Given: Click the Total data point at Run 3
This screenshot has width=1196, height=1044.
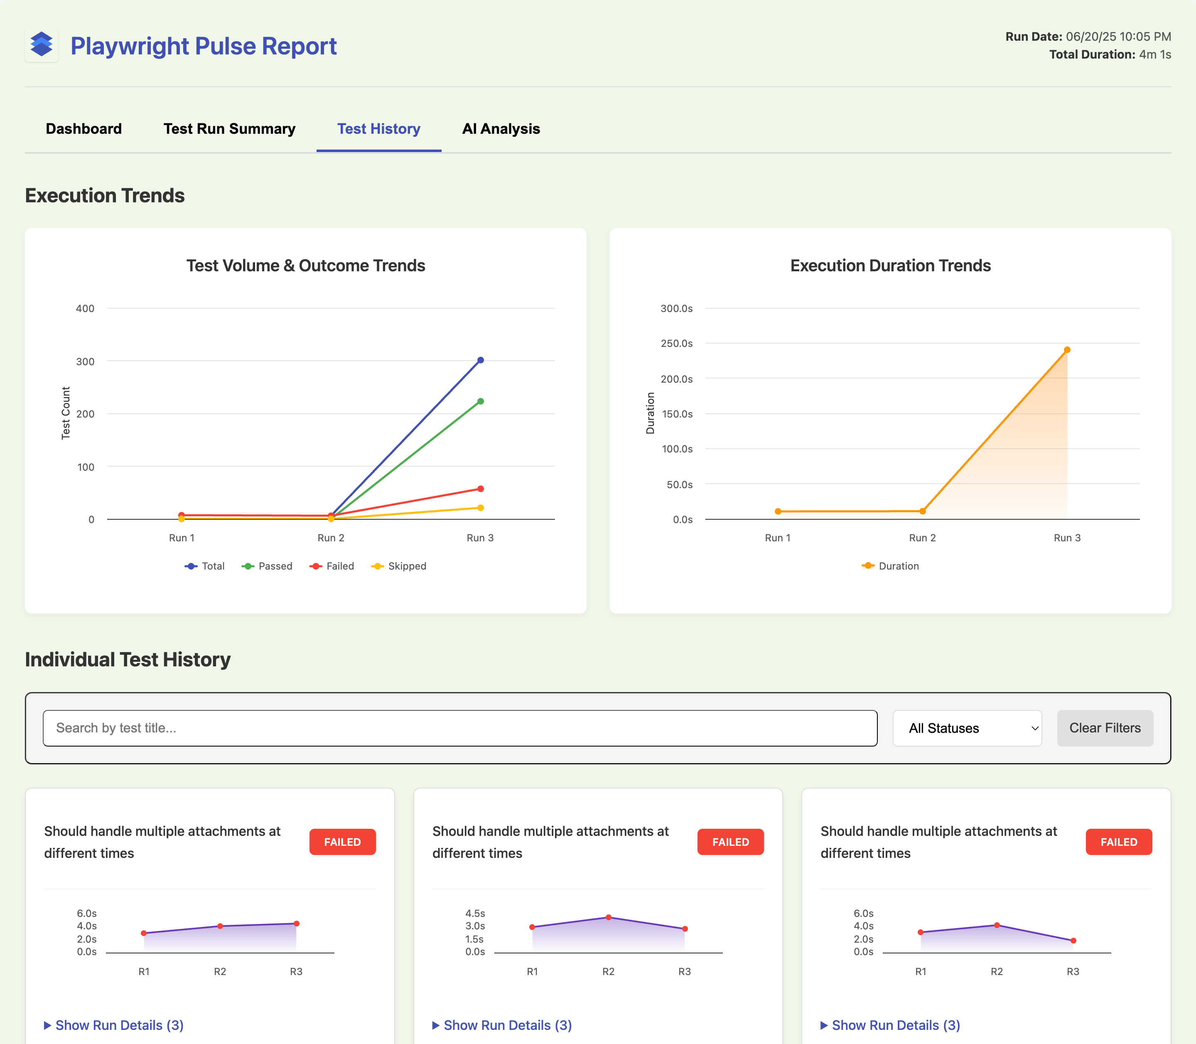Looking at the screenshot, I should coord(481,360).
